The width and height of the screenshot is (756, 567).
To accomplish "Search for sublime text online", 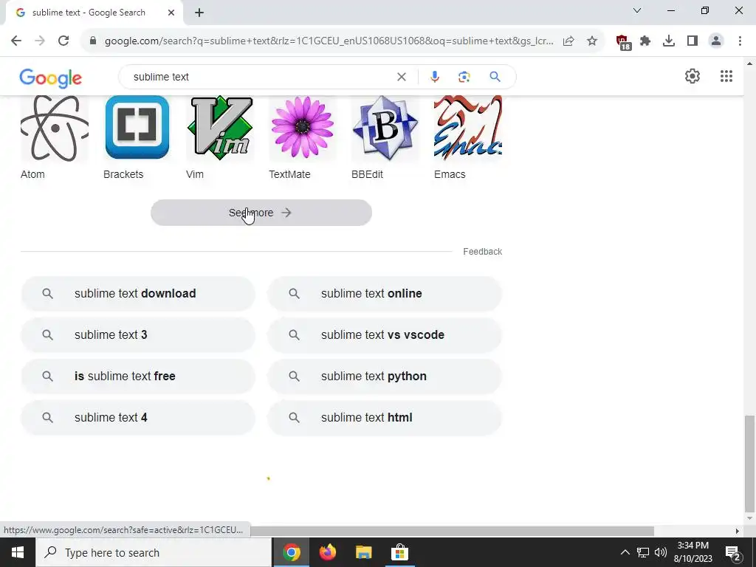I will coord(384,294).
